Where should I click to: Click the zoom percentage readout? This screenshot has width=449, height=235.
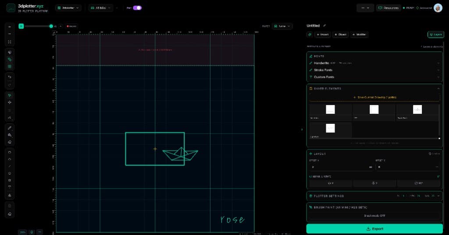(23, 232)
